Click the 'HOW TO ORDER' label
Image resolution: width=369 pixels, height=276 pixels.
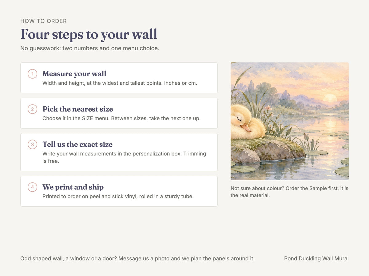pos(44,21)
